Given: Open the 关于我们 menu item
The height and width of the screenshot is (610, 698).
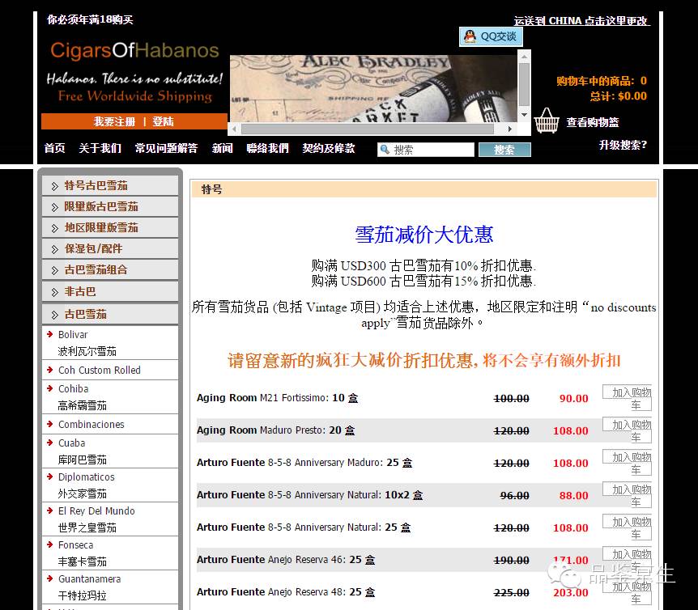Looking at the screenshot, I should coord(100,148).
